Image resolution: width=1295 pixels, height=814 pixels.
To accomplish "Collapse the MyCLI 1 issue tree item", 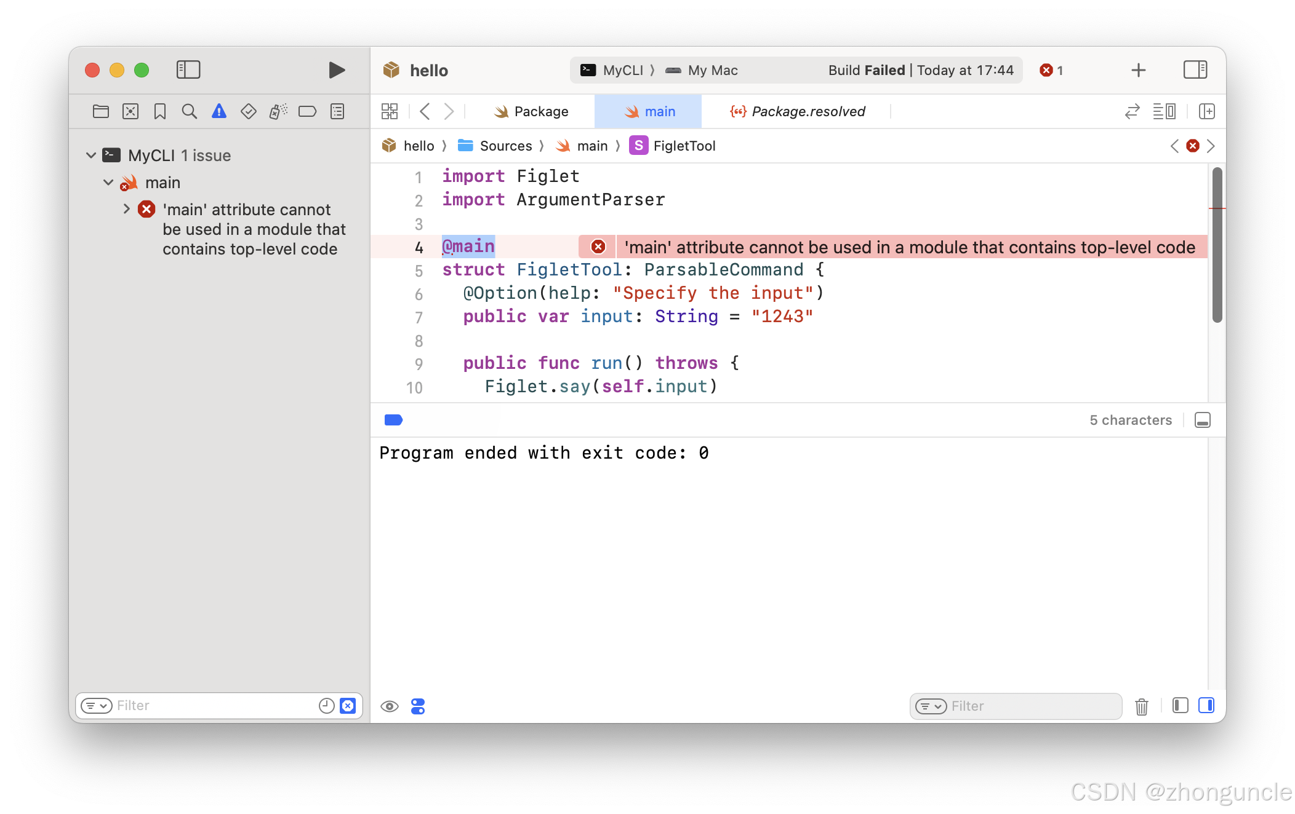I will (x=91, y=155).
